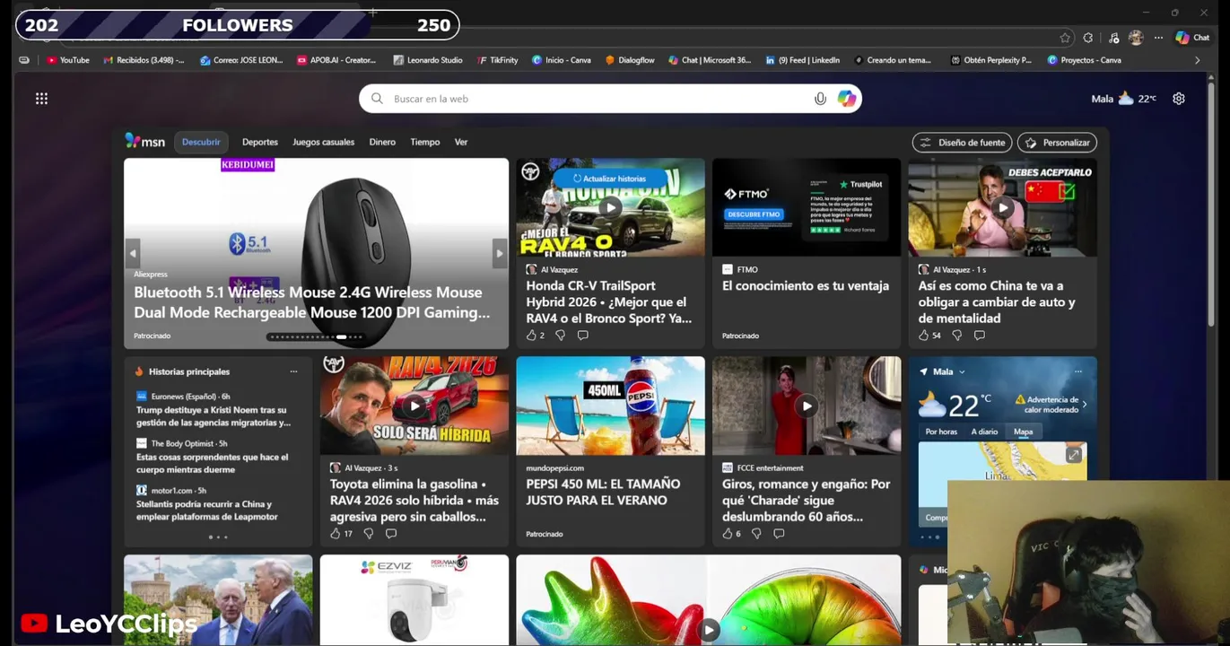Open the Tiempo tab
This screenshot has height=646, width=1230.
[x=425, y=142]
